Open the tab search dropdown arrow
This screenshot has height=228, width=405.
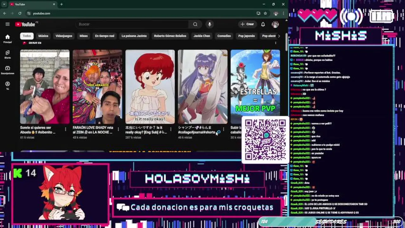coord(4,4)
